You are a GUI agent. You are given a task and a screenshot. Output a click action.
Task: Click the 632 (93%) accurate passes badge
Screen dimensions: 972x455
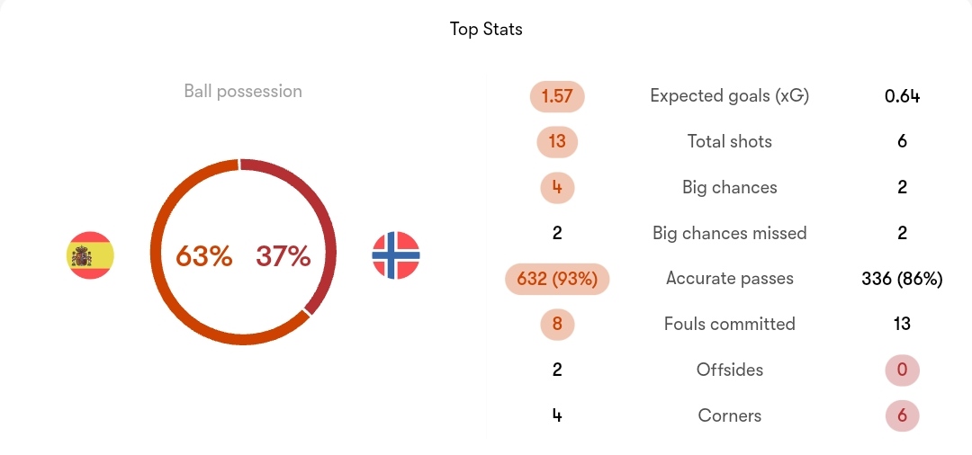click(557, 279)
